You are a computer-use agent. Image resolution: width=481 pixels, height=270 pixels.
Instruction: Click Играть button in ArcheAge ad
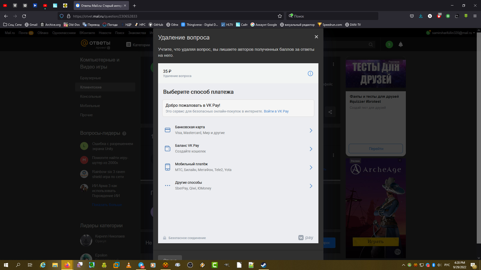click(376, 241)
